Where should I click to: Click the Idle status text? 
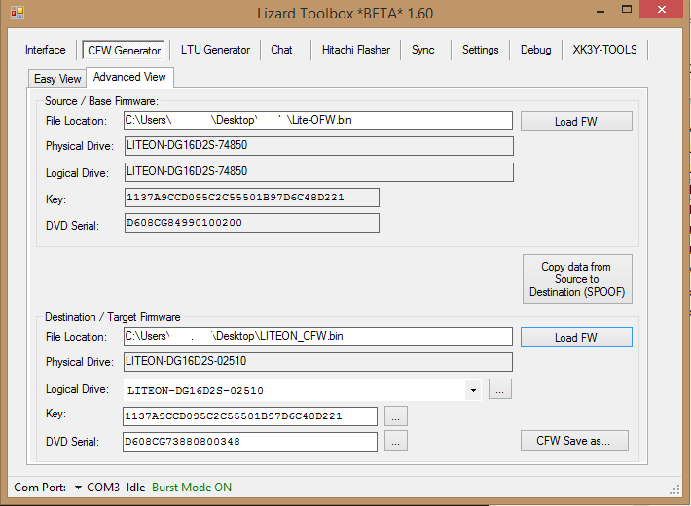point(135,488)
